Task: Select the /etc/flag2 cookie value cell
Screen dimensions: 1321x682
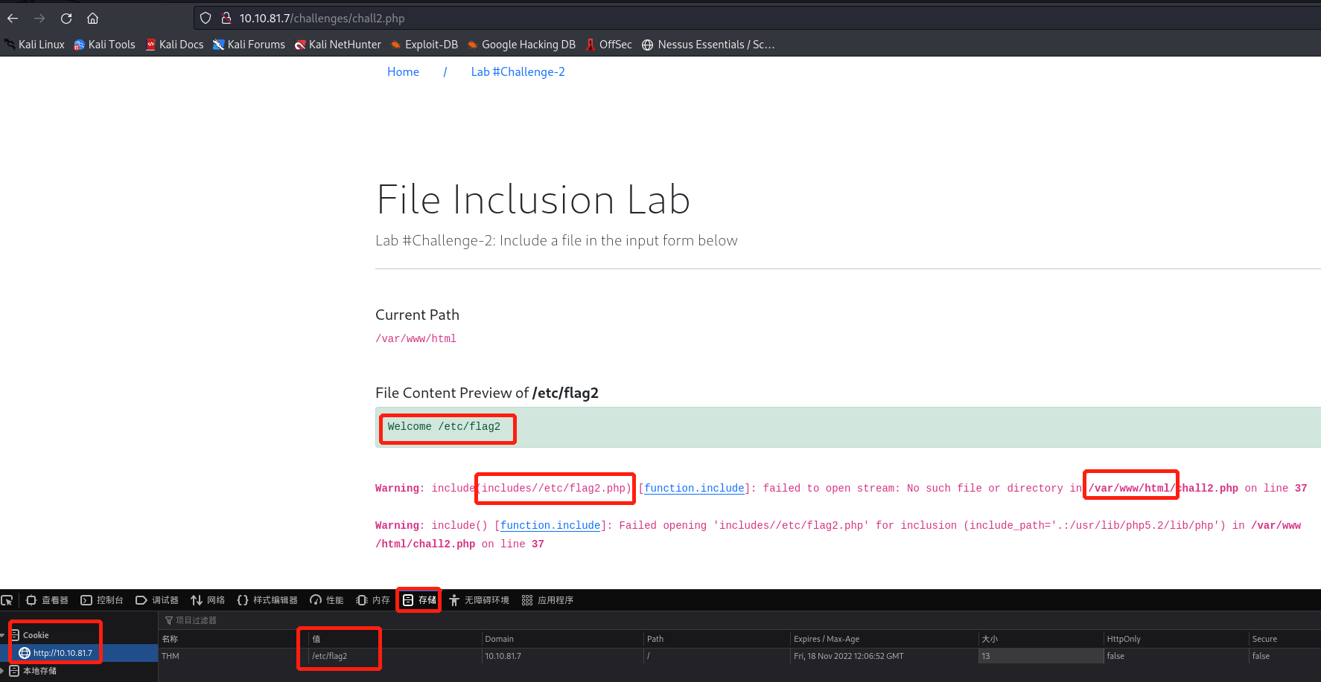Action: coord(330,656)
